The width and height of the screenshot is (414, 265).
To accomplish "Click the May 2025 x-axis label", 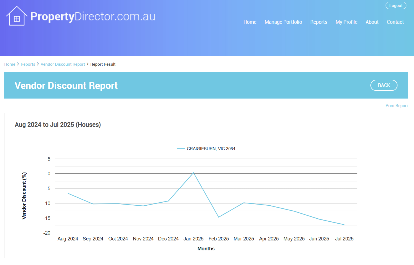I will pyautogui.click(x=294, y=239).
